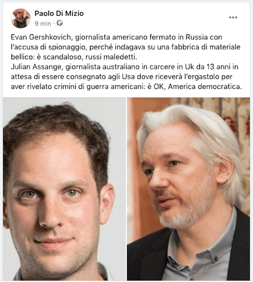Viewport: 253px width, 282px height.
Task: Click the word "Uk" in the post text
Action: 190,67
